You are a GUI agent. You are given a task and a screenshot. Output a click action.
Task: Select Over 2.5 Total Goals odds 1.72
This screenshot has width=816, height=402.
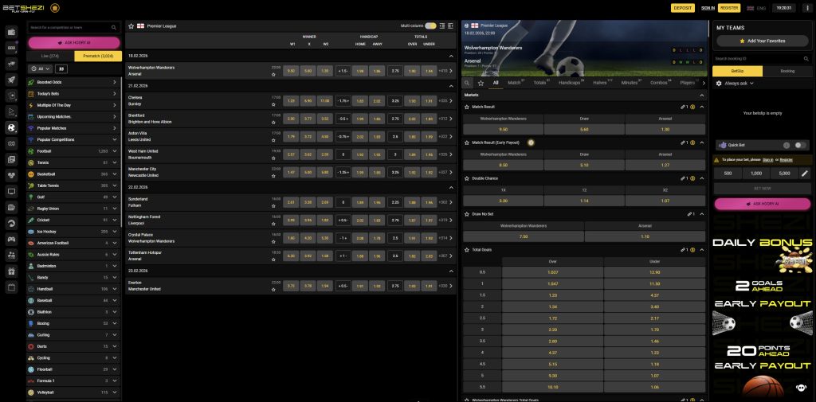tap(553, 318)
